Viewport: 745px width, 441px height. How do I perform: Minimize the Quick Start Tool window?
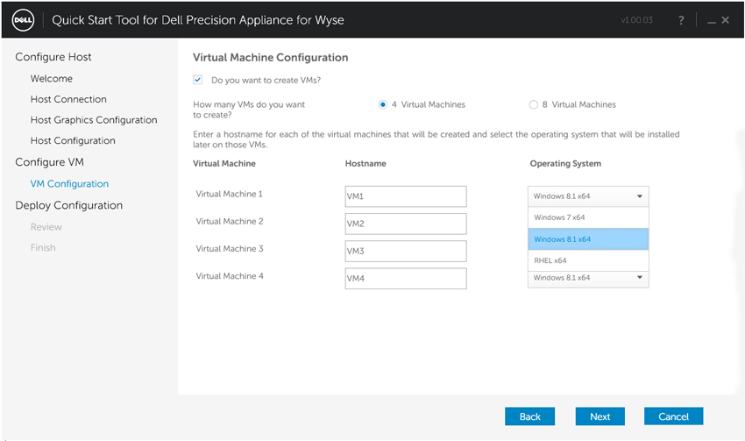pos(712,20)
